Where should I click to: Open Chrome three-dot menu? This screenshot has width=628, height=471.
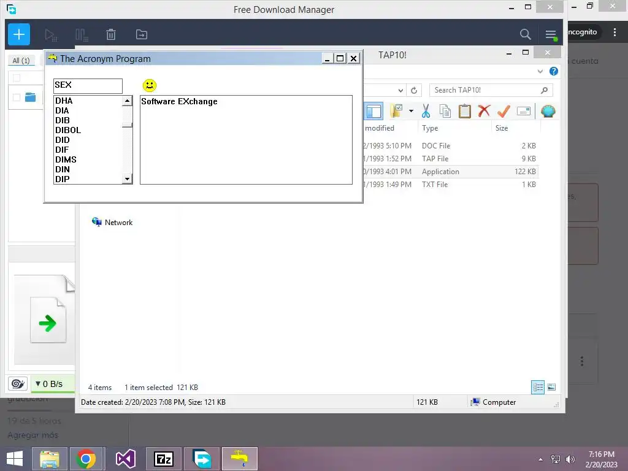pyautogui.click(x=615, y=32)
